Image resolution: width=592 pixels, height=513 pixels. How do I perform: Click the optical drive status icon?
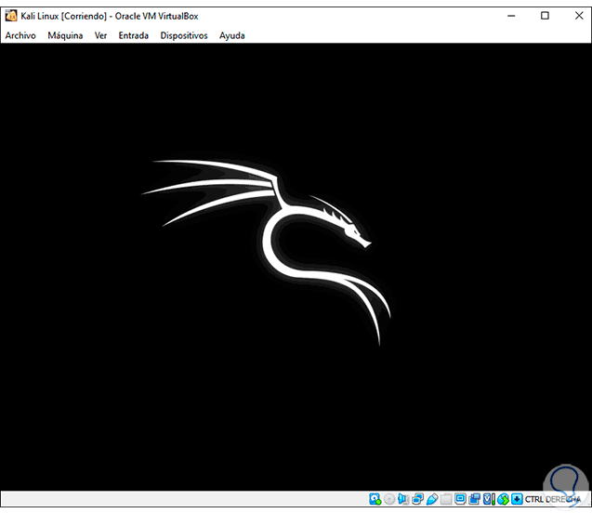(x=389, y=499)
